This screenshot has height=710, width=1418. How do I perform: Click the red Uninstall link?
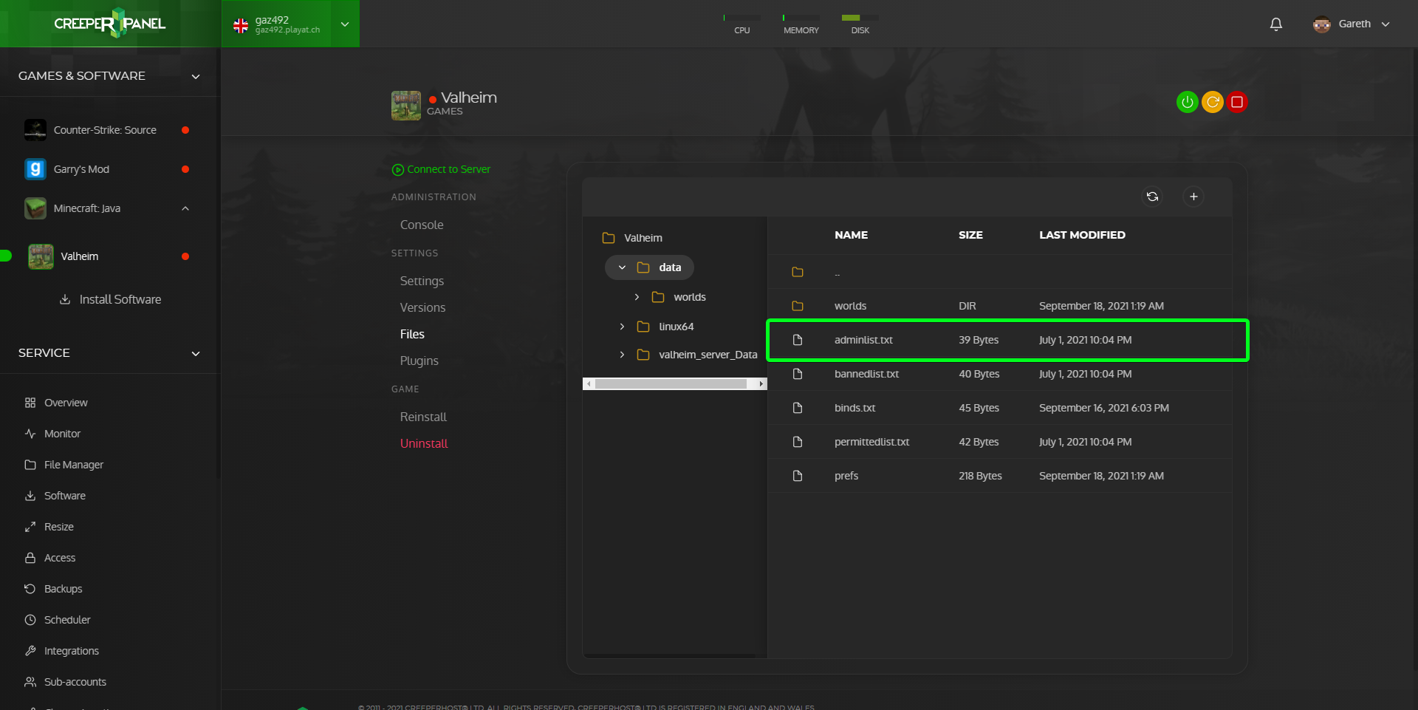coord(424,443)
